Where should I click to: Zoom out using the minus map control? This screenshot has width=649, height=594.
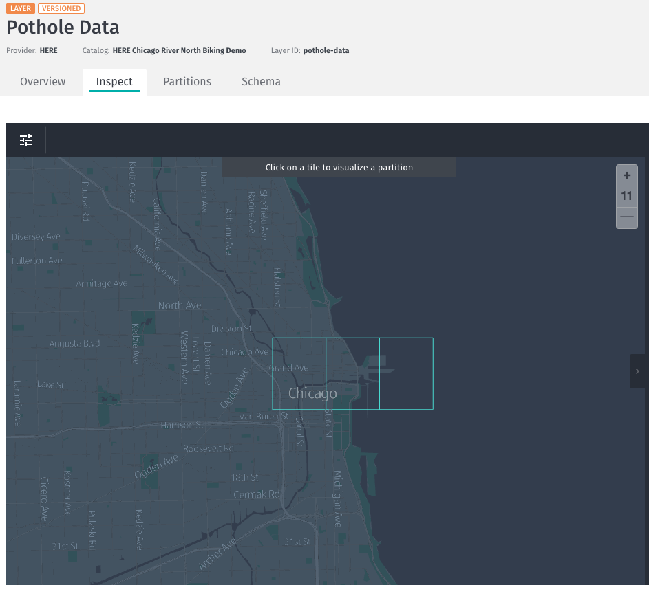[x=626, y=217]
